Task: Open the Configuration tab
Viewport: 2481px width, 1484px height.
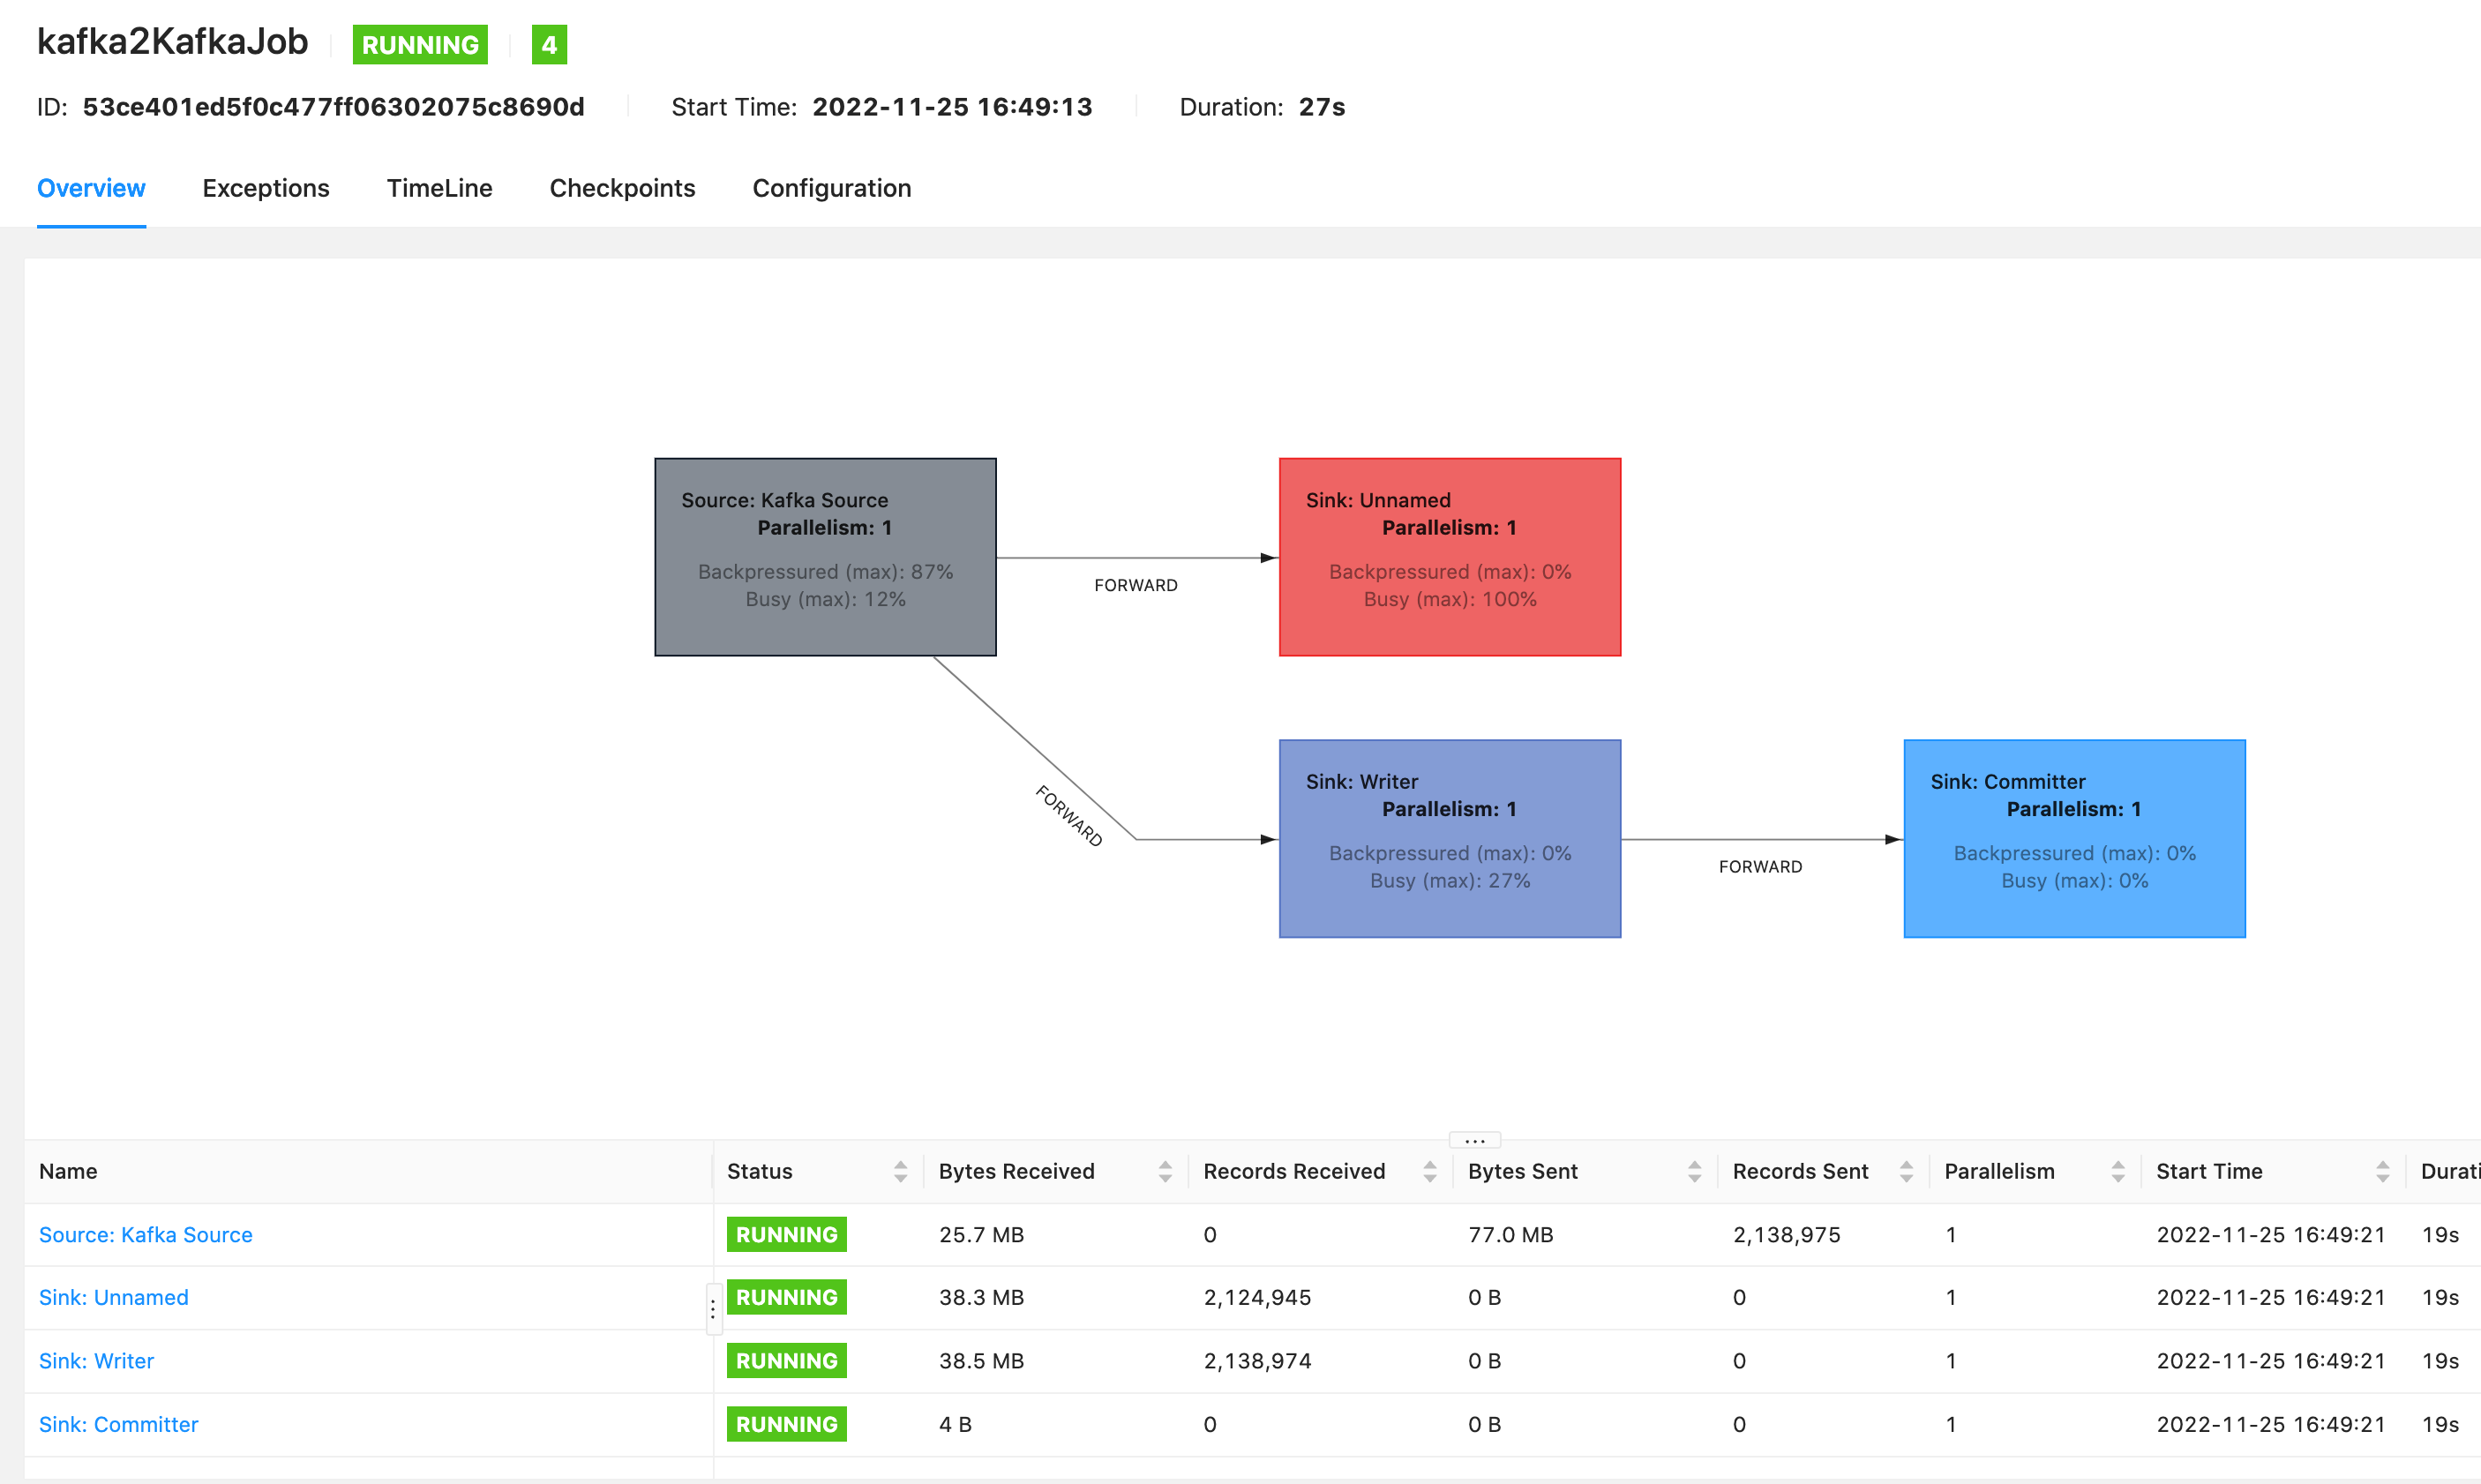Action: point(831,188)
